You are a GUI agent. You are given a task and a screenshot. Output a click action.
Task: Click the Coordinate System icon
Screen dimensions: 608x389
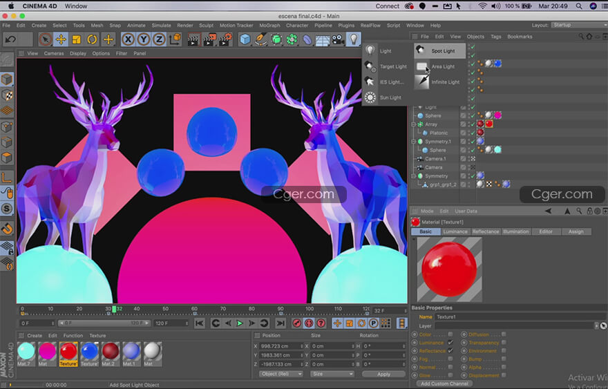175,39
